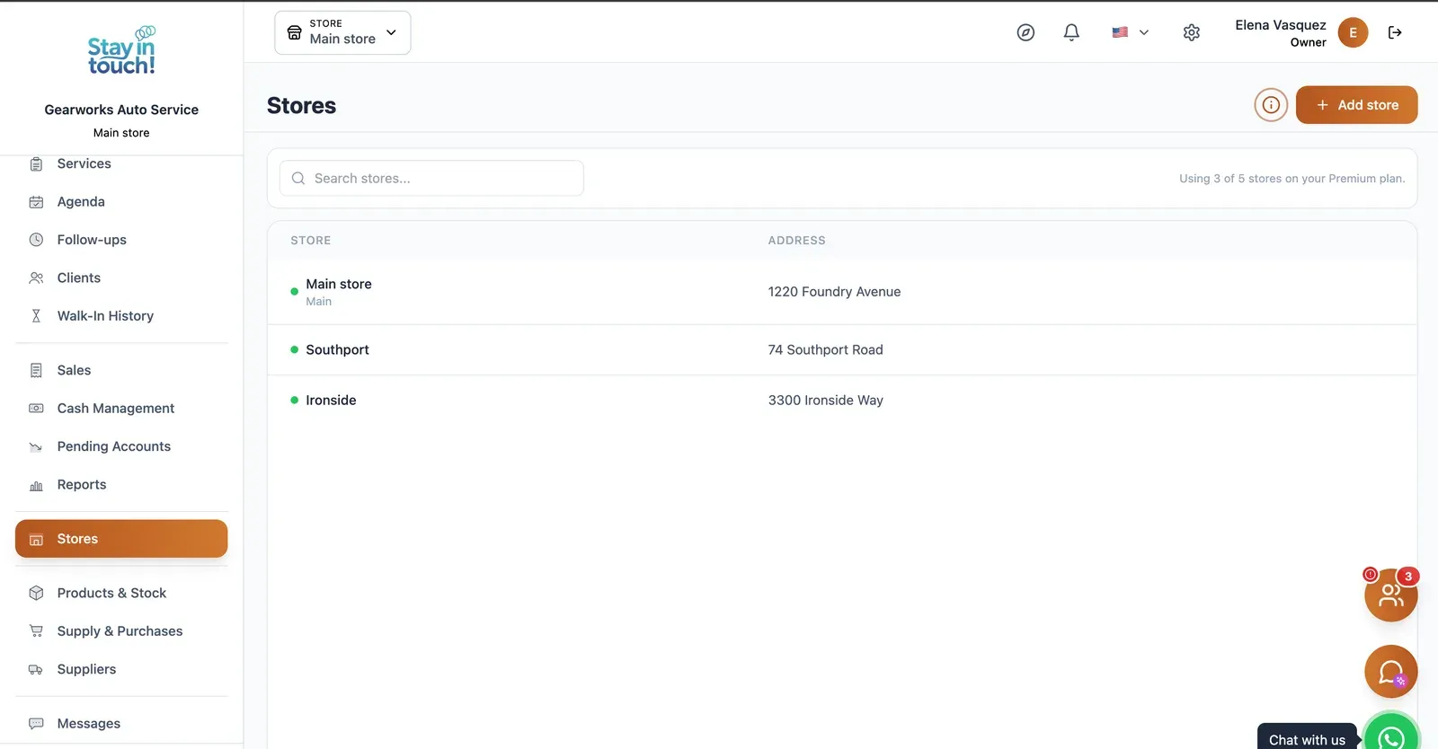The image size is (1438, 749).
Task: Open the notifications bell
Action: coord(1071,32)
